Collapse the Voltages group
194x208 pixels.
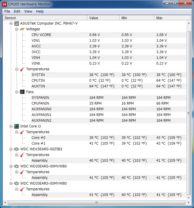[x=17, y=29]
